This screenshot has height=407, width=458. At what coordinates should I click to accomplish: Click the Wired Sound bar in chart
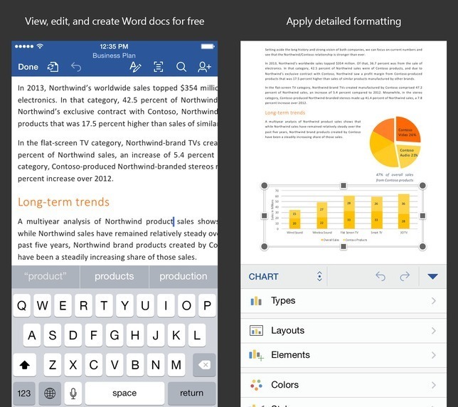(x=294, y=219)
